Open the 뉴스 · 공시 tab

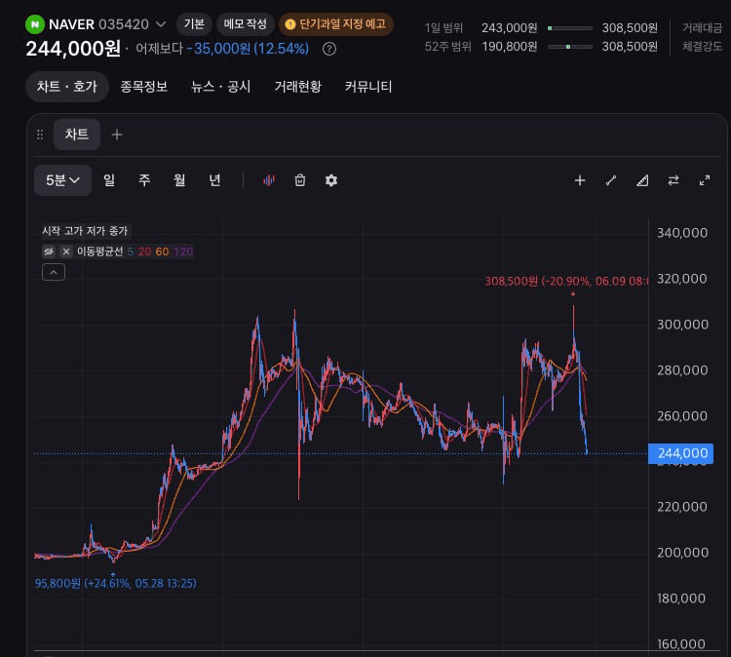coord(221,86)
